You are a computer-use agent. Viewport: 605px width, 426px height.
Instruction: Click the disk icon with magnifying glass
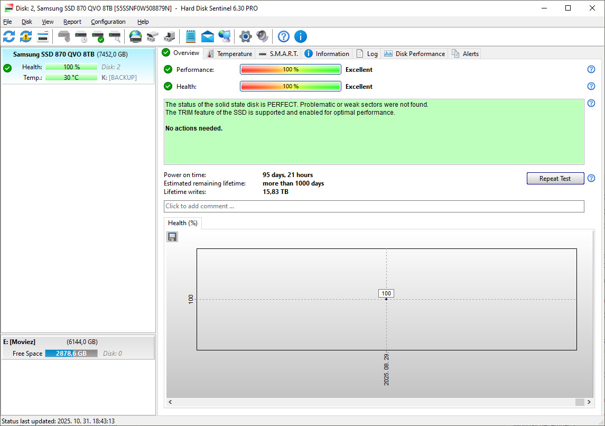[115, 36]
